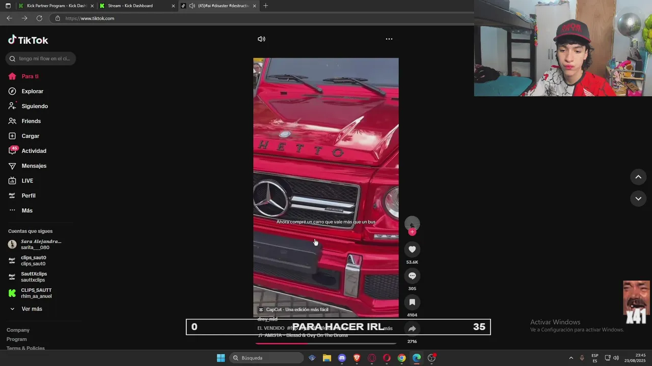
Task: Mute the TikTok video sound
Action: tap(261, 39)
